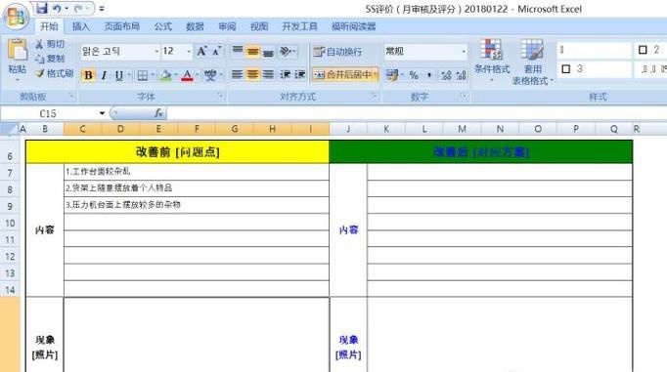Select row header 10
The height and width of the screenshot is (372, 667).
coord(10,223)
